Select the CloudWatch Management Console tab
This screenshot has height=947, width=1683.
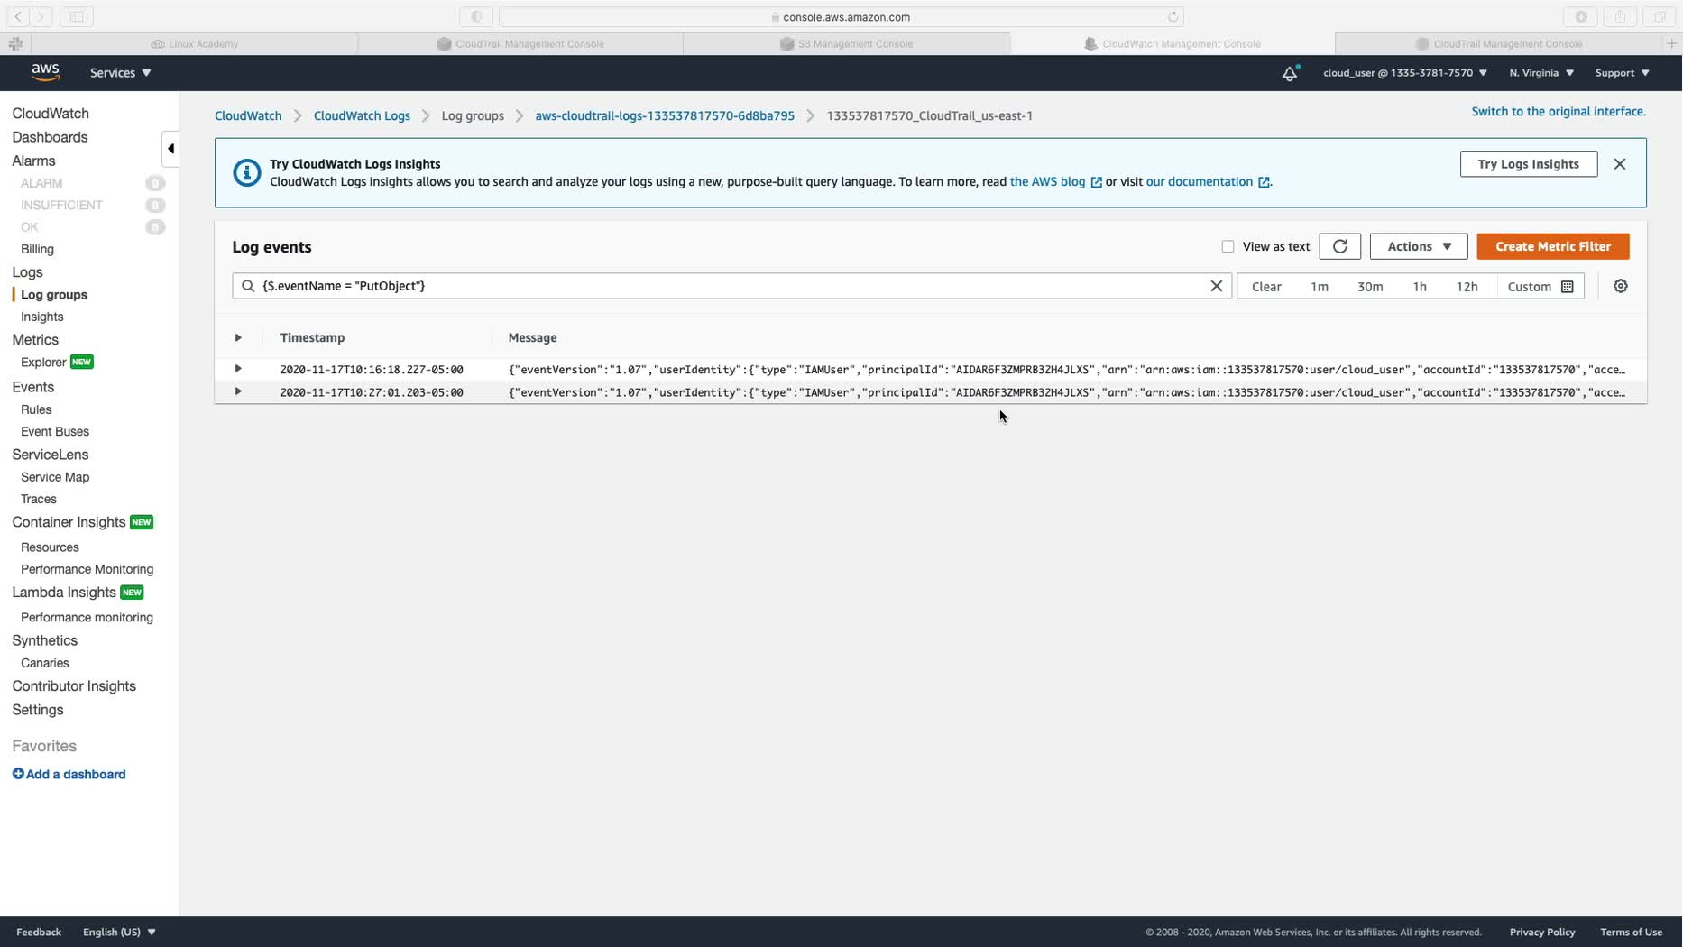coord(1173,43)
